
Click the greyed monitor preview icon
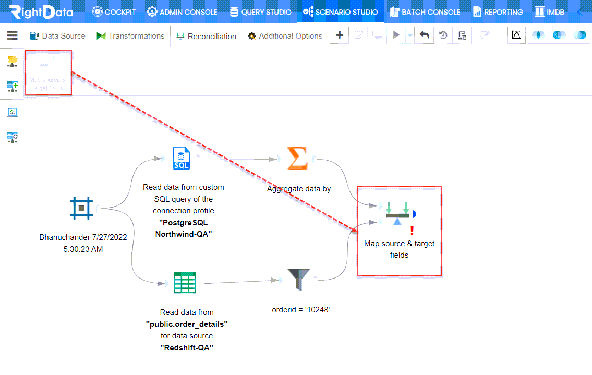[x=377, y=35]
